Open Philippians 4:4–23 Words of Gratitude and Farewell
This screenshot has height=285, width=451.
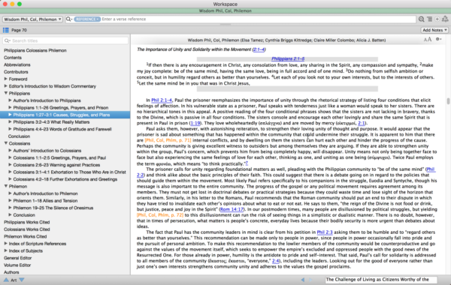pyautogui.click(x=62, y=129)
